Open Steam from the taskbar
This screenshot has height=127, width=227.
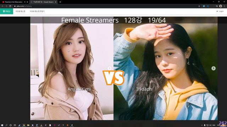20,125
